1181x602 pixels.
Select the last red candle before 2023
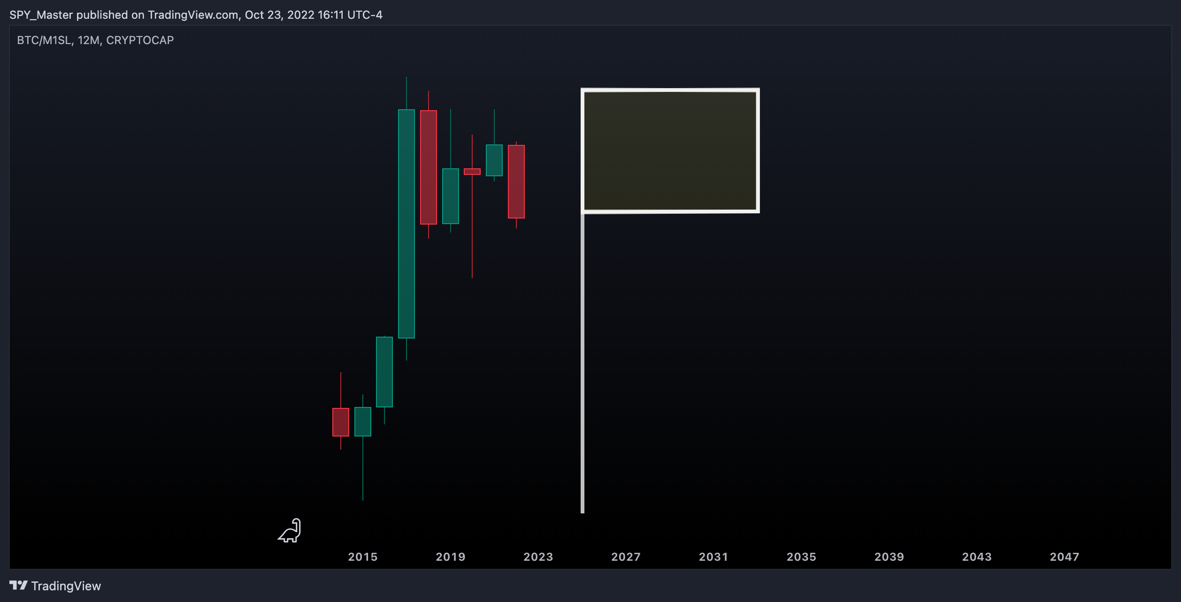click(516, 181)
